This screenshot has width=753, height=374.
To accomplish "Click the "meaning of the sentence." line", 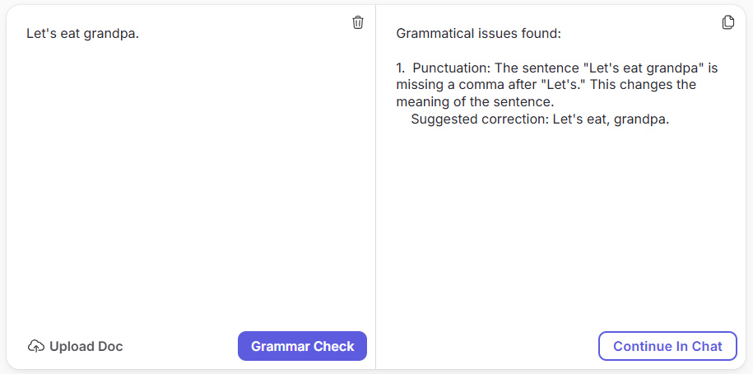I will [x=475, y=102].
